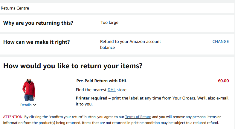Viewport: 235px width, 129px height.
Task: Click the CHANGE refund method link
Action: (220, 41)
